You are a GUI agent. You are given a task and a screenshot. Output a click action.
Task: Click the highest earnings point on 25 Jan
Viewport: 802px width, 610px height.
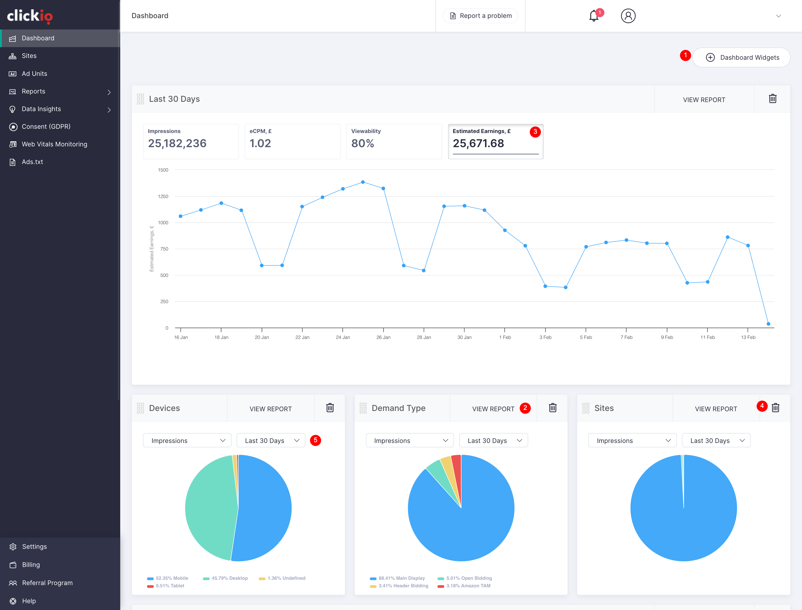tap(363, 182)
